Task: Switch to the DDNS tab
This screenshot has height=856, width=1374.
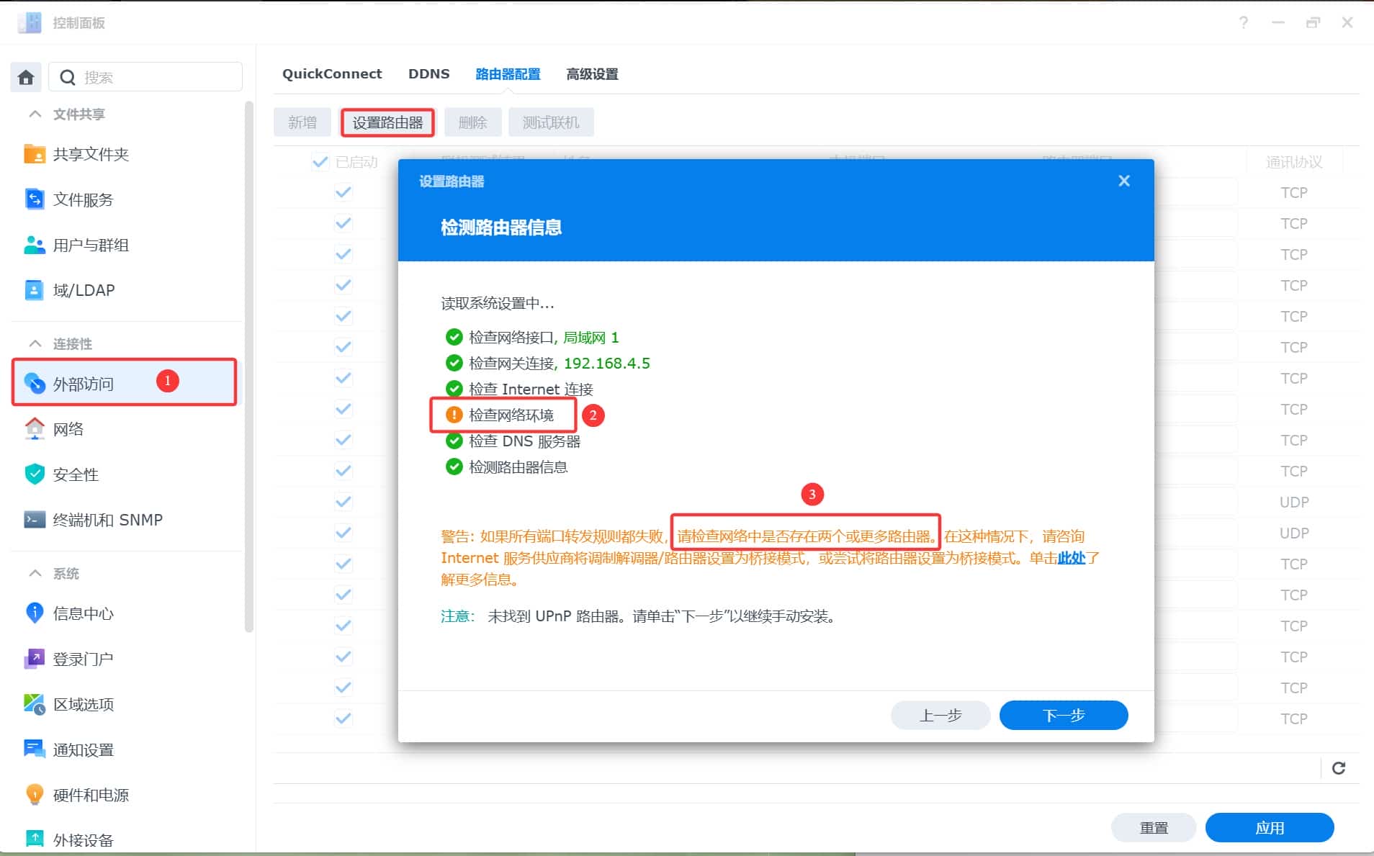Action: [428, 74]
